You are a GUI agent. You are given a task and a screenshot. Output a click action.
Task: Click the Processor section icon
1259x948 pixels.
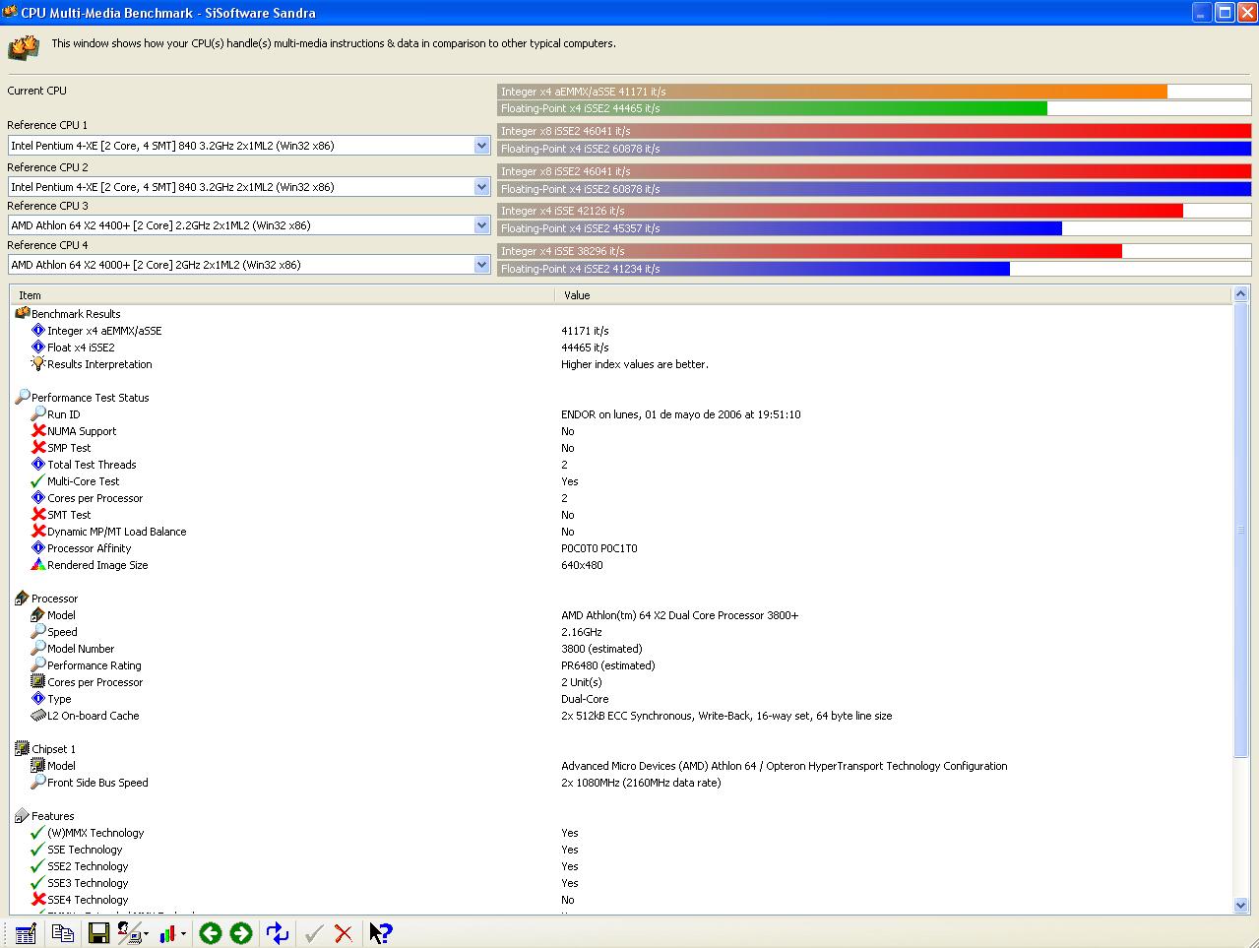(23, 598)
